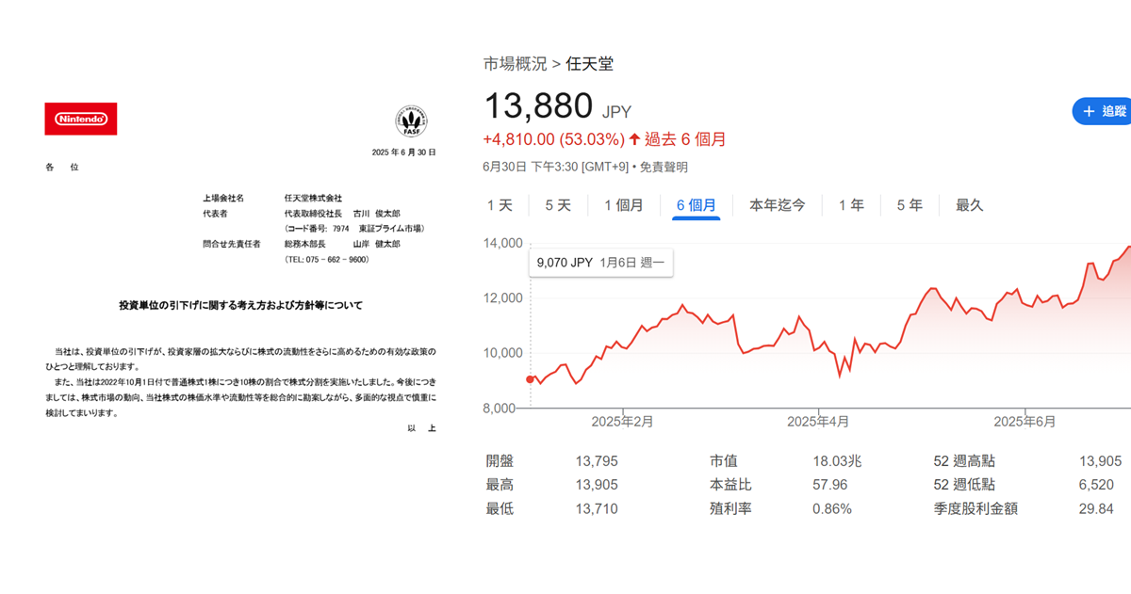Click the 開盤 value 13,795
Viewport: 1131px width, 594px height.
pyautogui.click(x=597, y=461)
